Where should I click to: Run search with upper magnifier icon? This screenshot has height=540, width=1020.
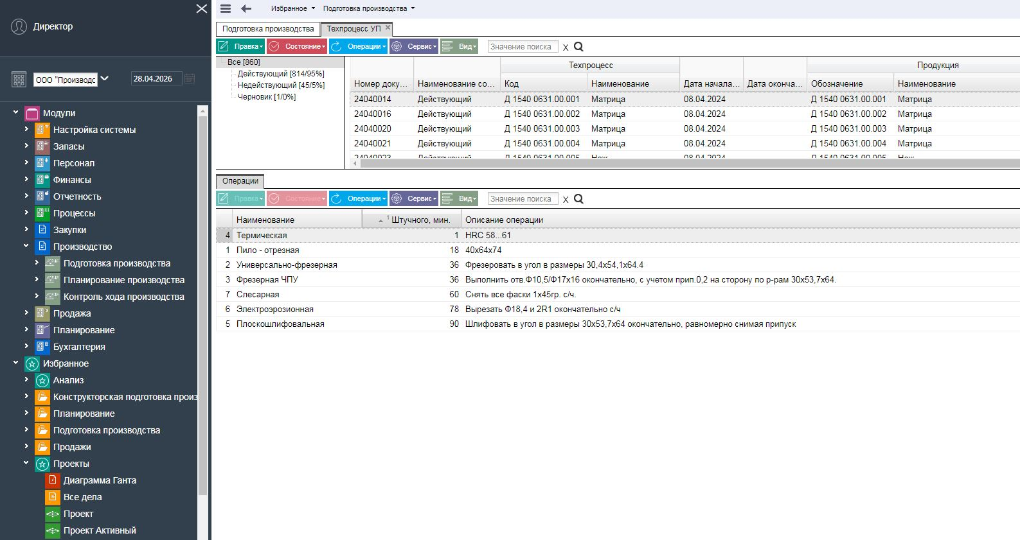click(578, 46)
